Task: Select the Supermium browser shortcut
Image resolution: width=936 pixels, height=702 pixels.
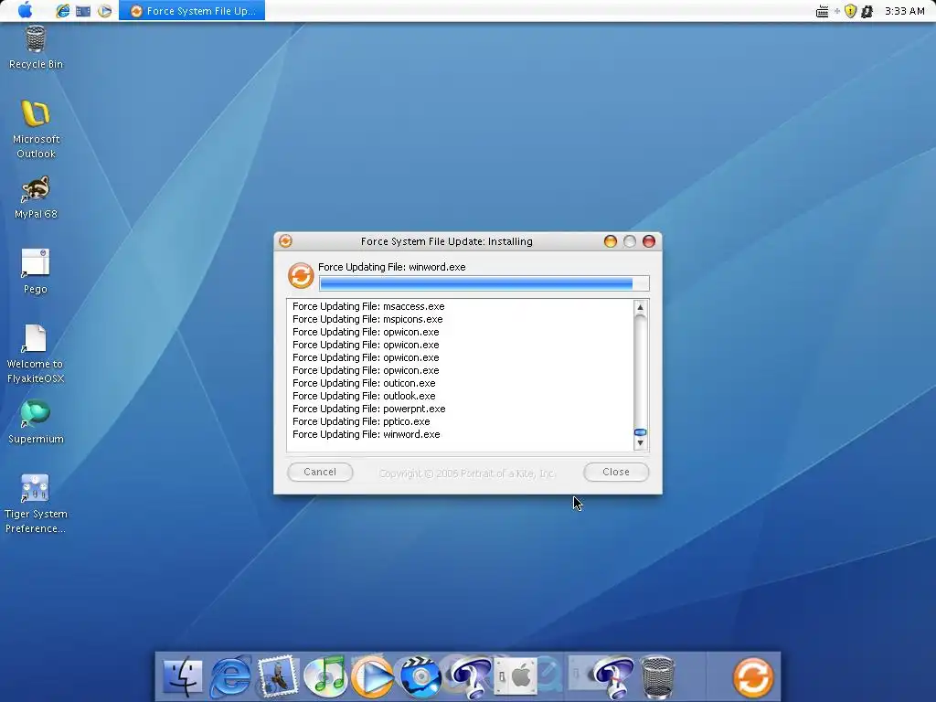Action: point(36,422)
